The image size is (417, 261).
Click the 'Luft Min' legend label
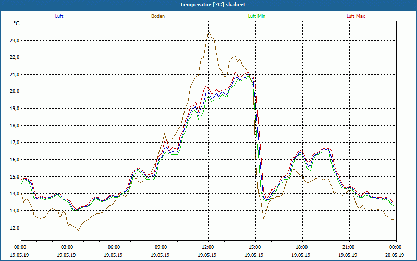click(x=256, y=16)
